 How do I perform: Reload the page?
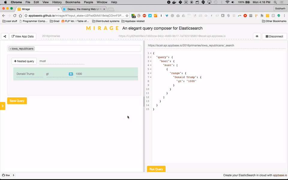15,16
